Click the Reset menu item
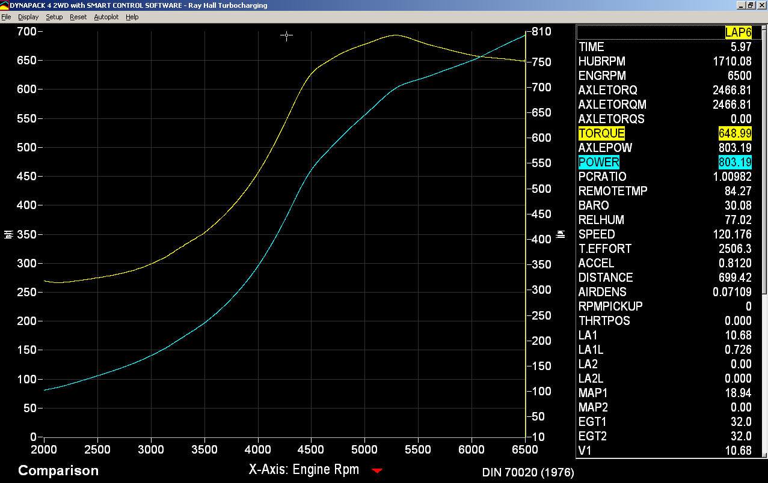 coord(78,17)
